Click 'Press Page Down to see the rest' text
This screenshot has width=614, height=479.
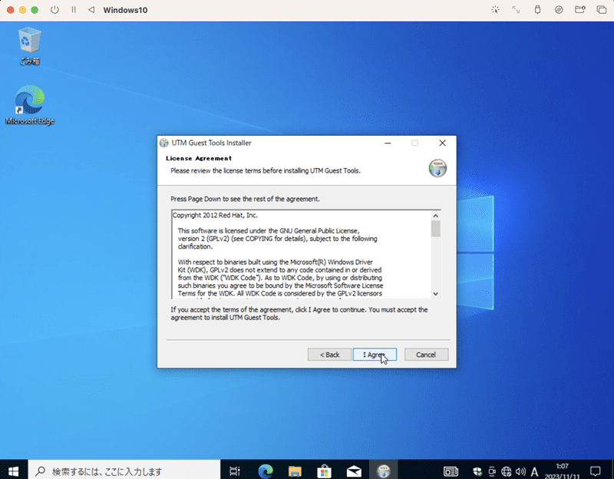click(x=245, y=199)
